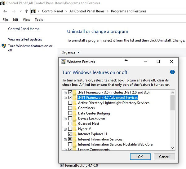Open the File menu
This screenshot has width=186, height=169.
tap(5, 19)
